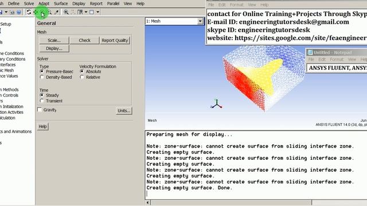367x206 pixels.
Task: Open the Define menu
Action: click(14, 4)
